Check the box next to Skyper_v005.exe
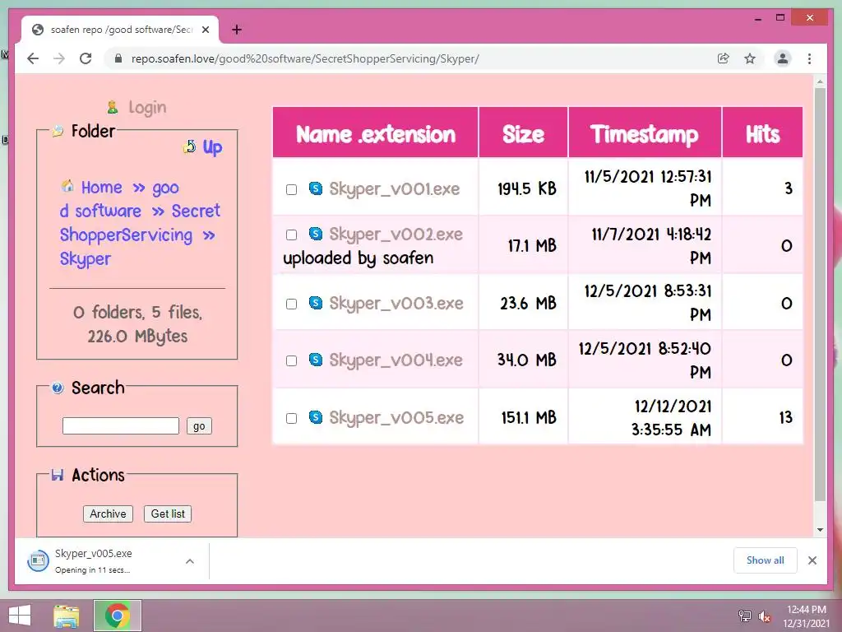This screenshot has width=842, height=632. pos(292,418)
